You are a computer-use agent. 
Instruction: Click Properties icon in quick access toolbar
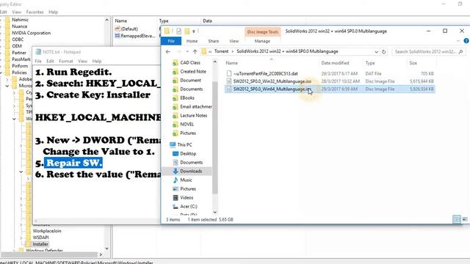pos(179,31)
